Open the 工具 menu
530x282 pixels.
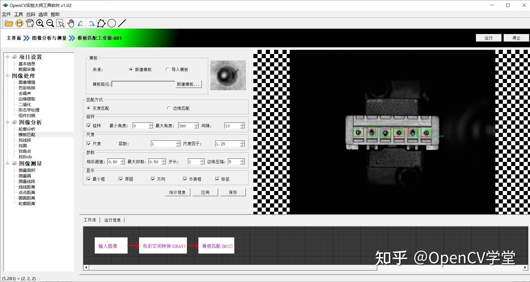[x=18, y=14]
